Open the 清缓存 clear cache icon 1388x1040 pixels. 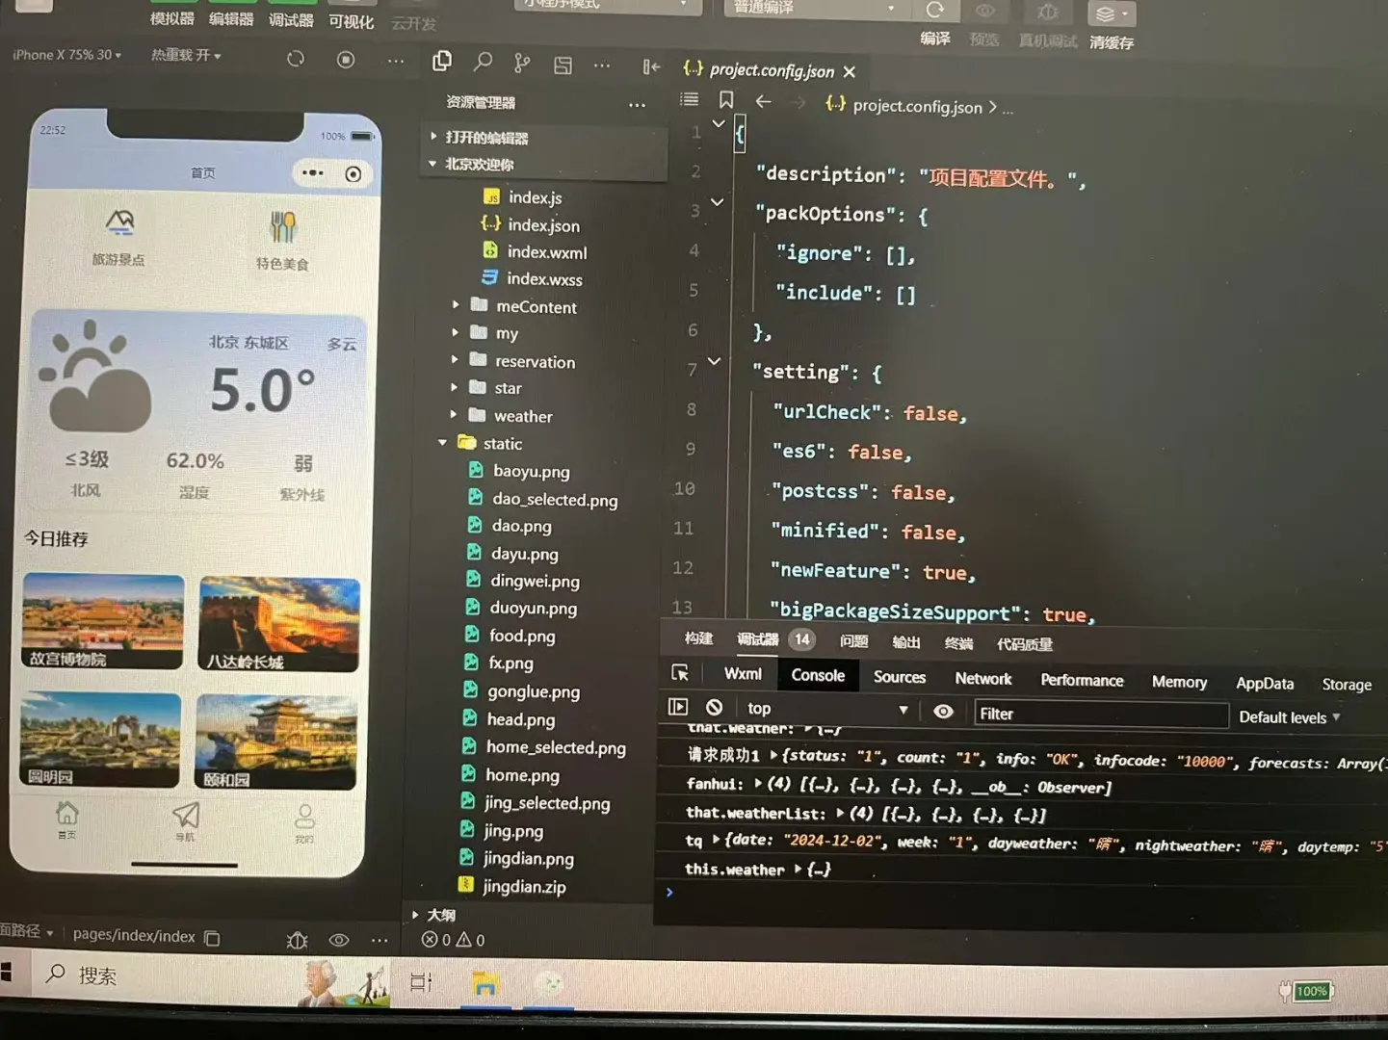pos(1111,13)
